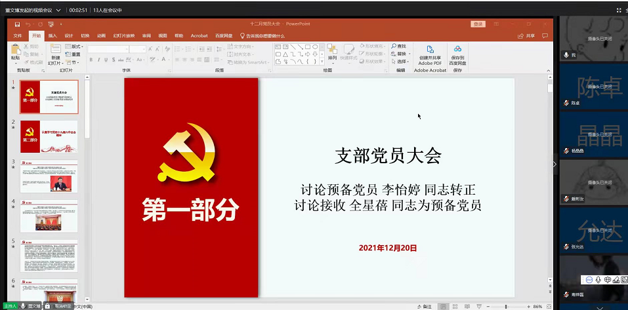Expand more participants with bottom chevron
The height and width of the screenshot is (310, 628).
[x=600, y=307]
